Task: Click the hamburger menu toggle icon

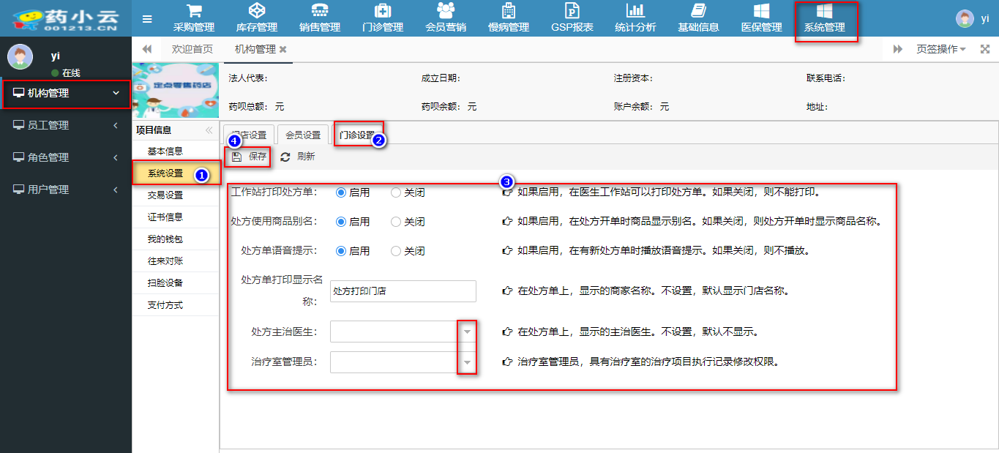Action: pyautogui.click(x=147, y=19)
